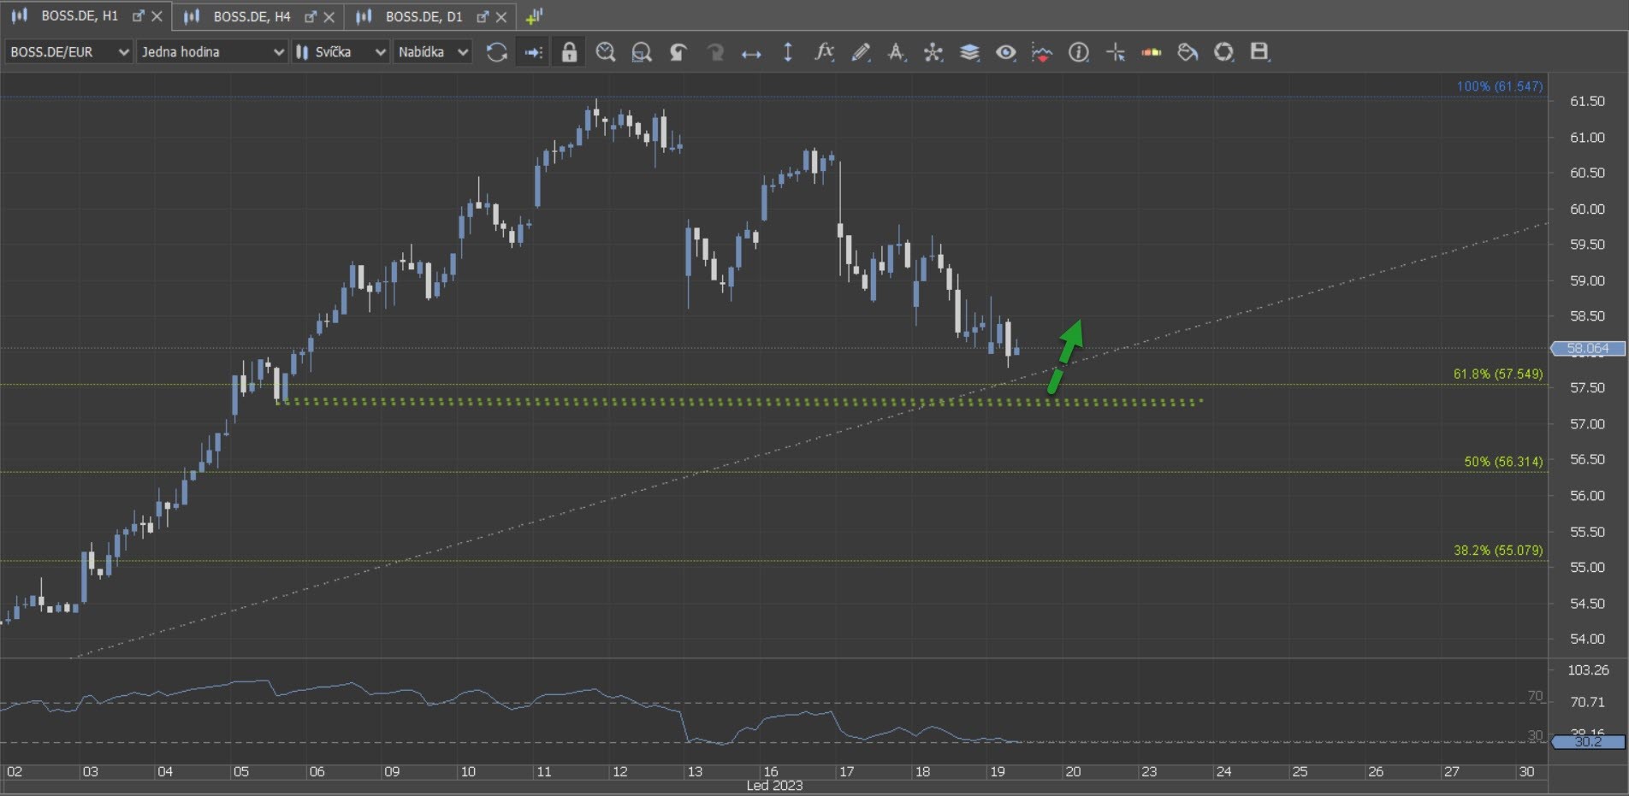Open the Jedna hodina timeframe dropdown
Screen dimensions: 1629x796
[211, 52]
